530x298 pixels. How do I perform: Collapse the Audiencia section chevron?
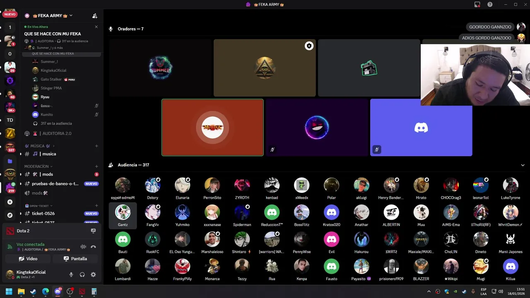click(523, 165)
